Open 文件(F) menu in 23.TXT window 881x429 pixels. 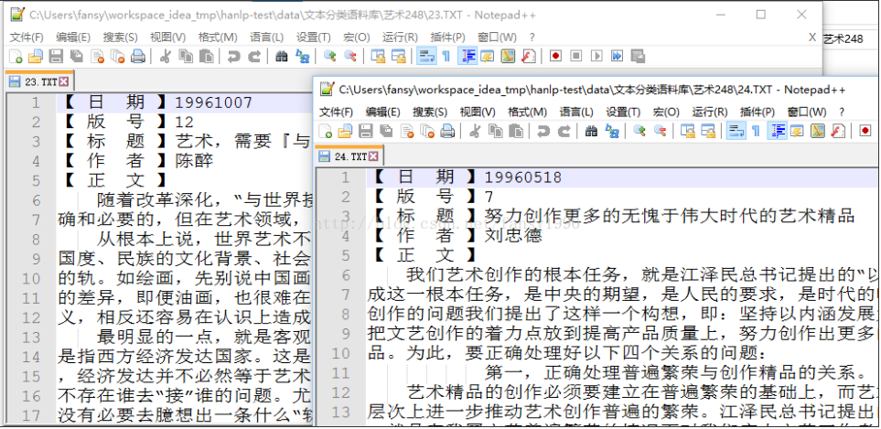click(x=27, y=38)
